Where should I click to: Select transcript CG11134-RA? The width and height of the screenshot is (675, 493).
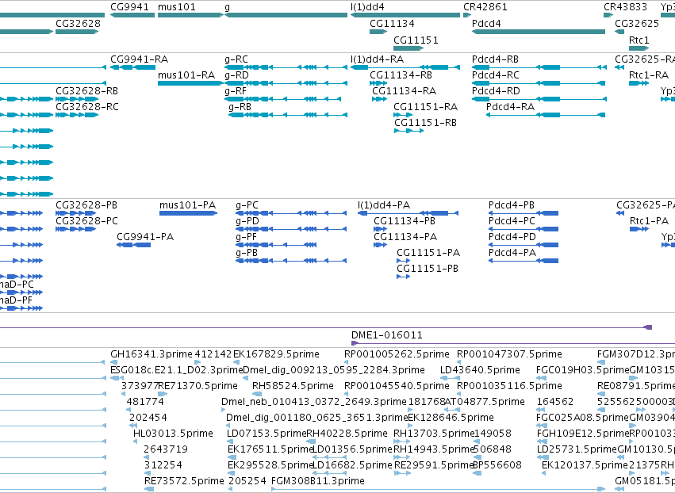(405, 91)
